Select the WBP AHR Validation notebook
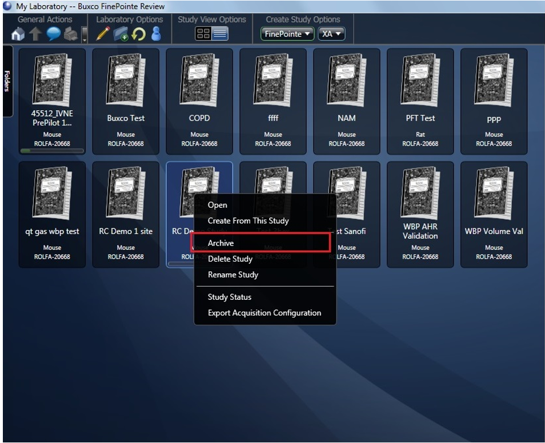The height and width of the screenshot is (443, 545). [420, 215]
